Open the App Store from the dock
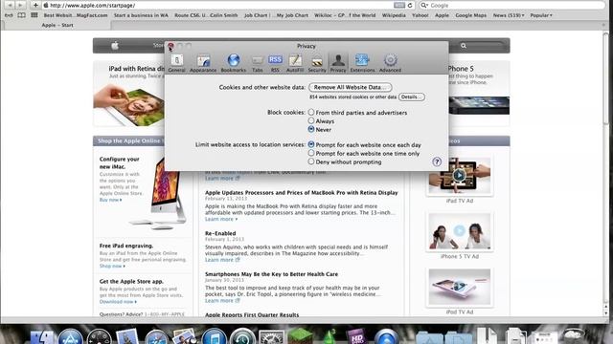 point(70,336)
